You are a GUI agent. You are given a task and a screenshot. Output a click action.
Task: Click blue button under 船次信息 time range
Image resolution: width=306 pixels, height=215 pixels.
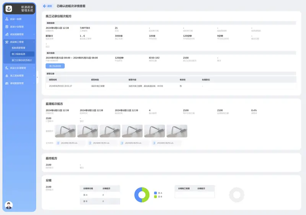(55, 66)
